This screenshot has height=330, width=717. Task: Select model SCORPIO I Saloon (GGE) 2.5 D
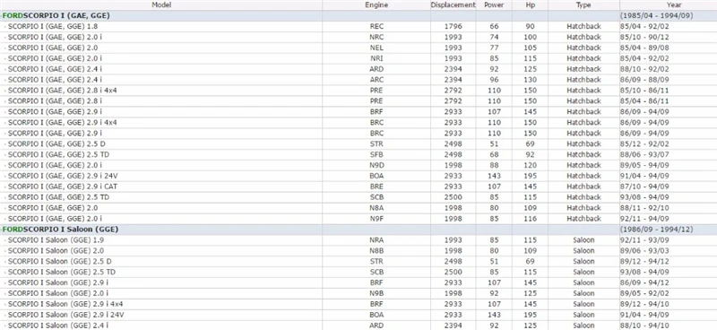point(59,261)
